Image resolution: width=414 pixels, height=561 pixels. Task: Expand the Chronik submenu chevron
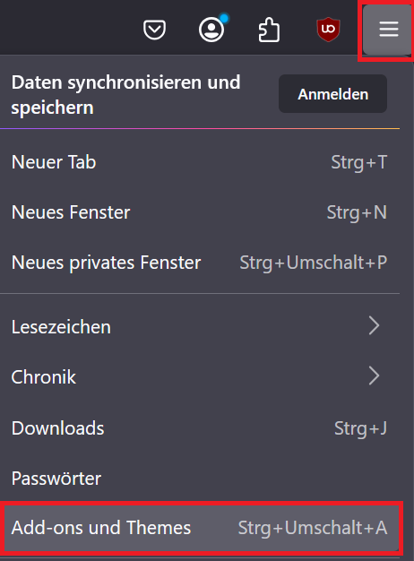click(x=374, y=376)
